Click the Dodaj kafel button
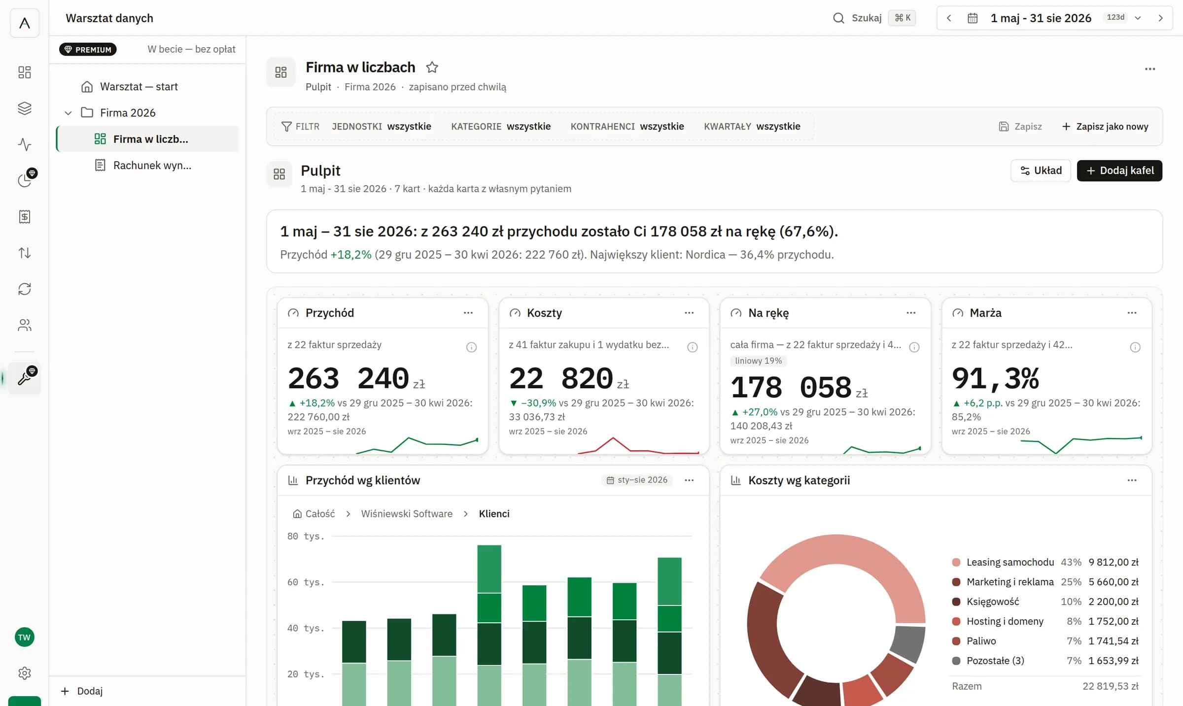The height and width of the screenshot is (706, 1183). [x=1119, y=170]
